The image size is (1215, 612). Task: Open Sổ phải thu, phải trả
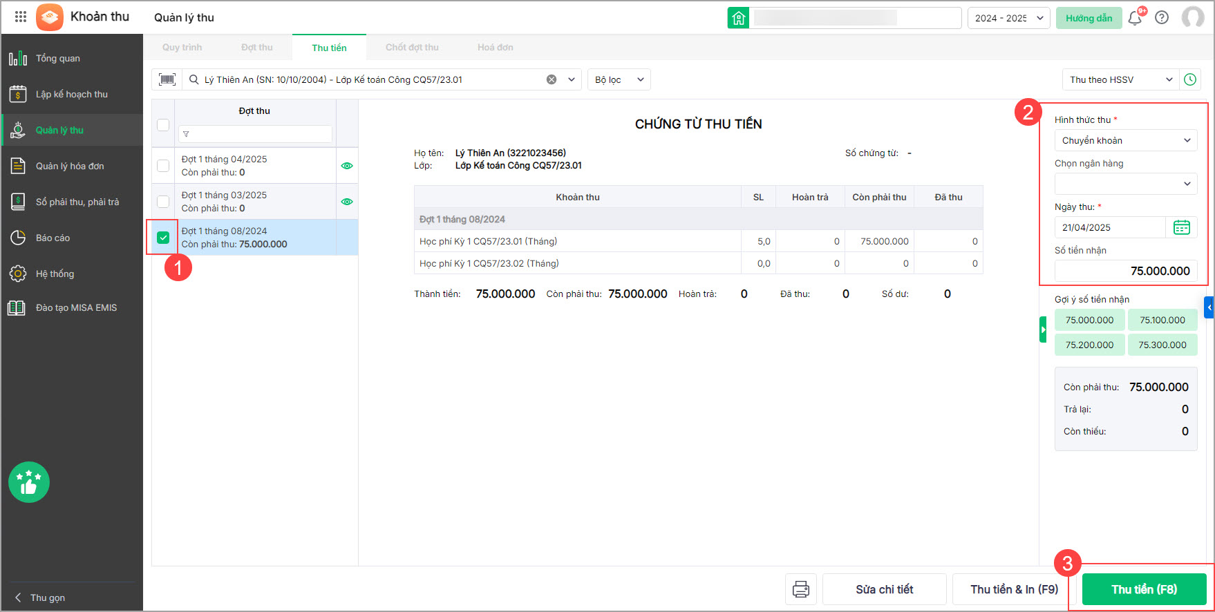click(x=72, y=202)
